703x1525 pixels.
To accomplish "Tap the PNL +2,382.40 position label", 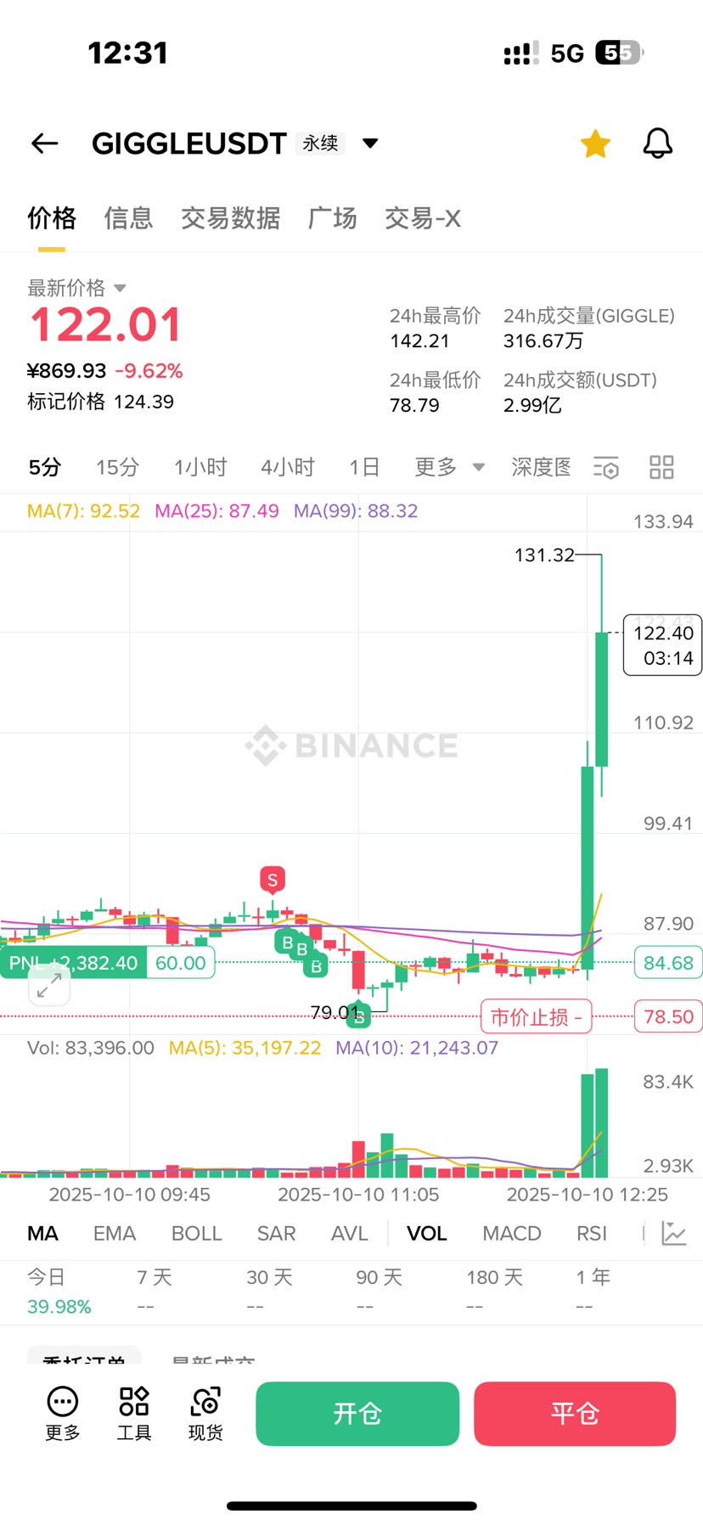I will coord(73,963).
